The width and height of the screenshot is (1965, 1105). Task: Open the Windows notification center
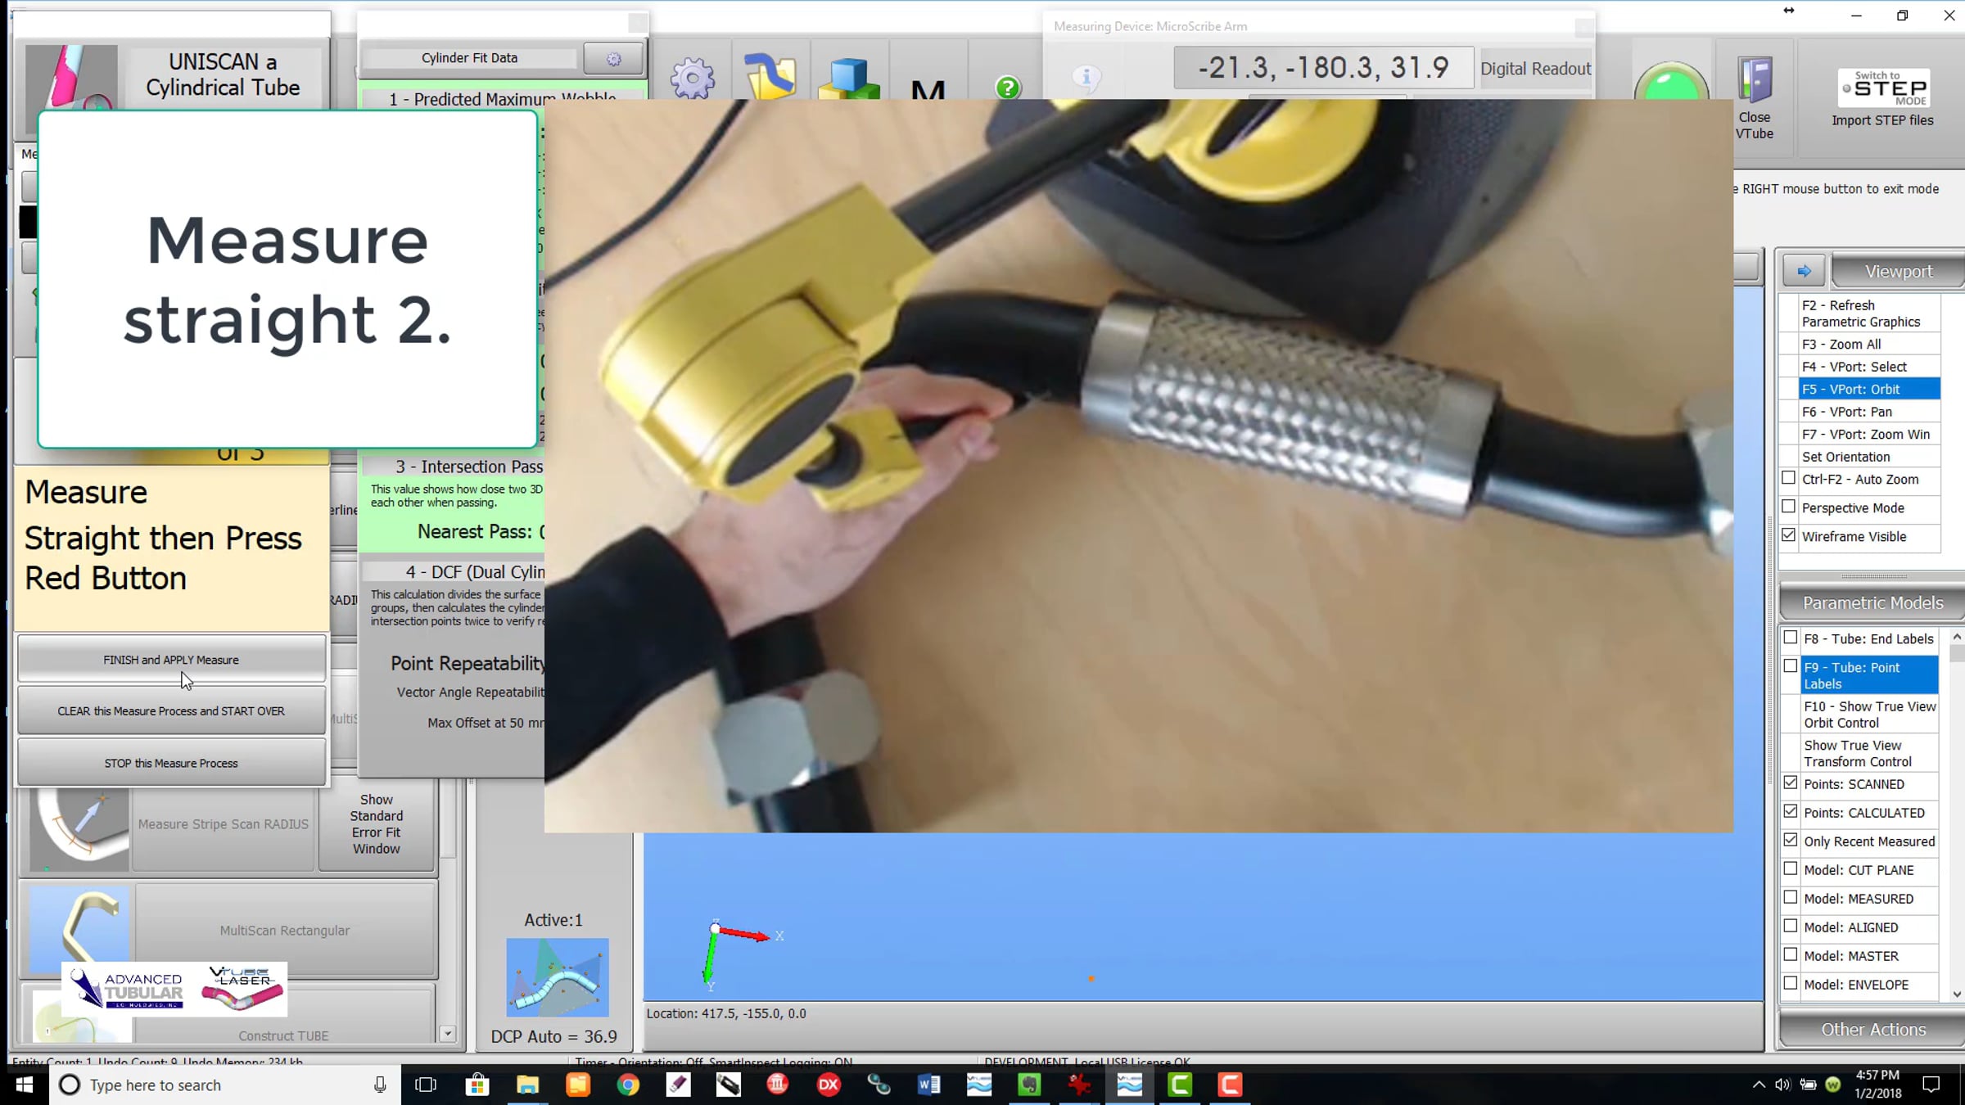coord(1931,1085)
